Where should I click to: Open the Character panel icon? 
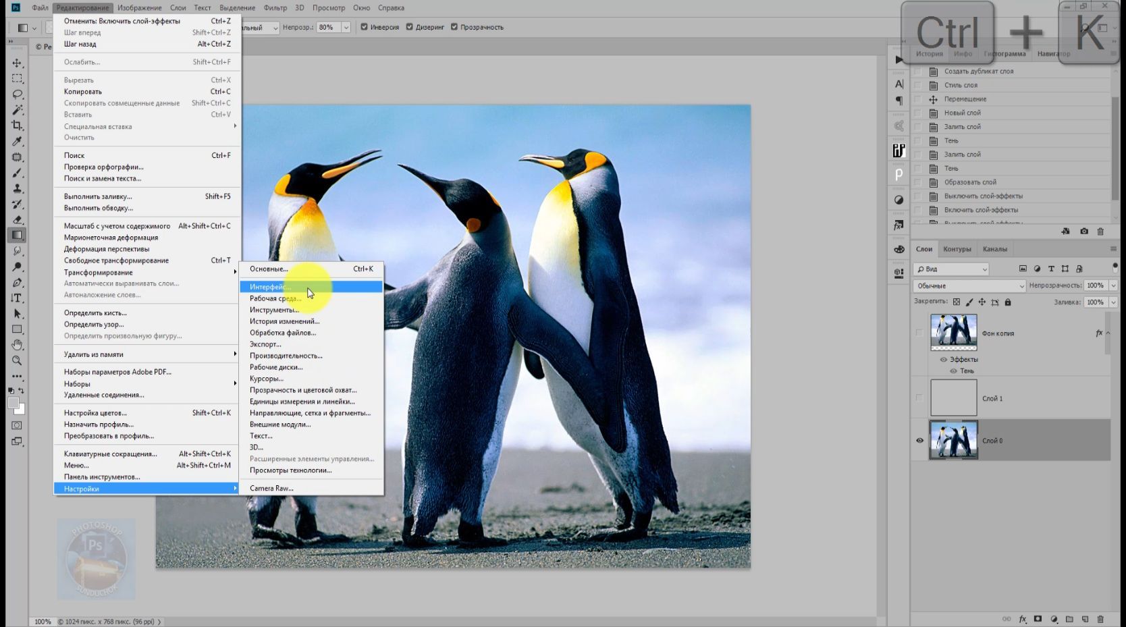coord(899,84)
